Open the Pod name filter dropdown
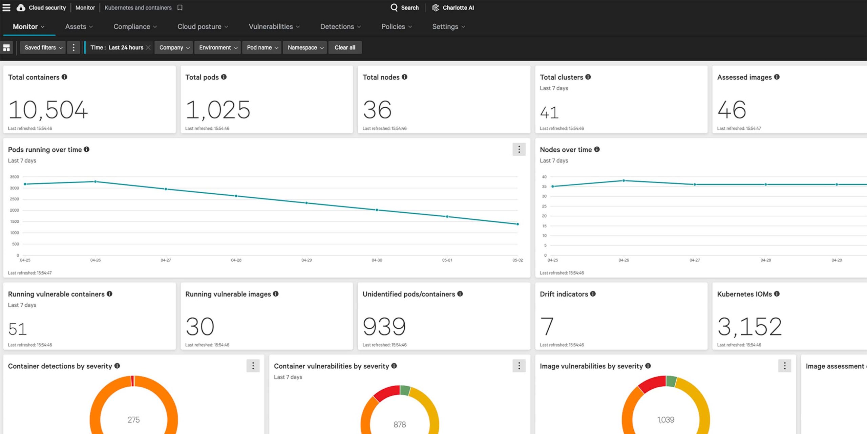The image size is (867, 434). pyautogui.click(x=262, y=47)
